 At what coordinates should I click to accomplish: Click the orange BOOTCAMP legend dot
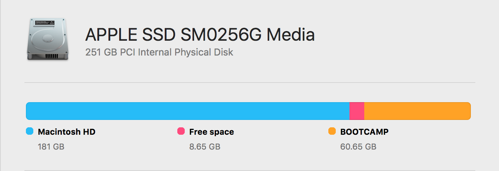(x=332, y=131)
